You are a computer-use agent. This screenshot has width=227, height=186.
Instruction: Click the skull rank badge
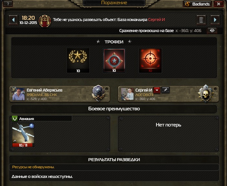[205, 93]
